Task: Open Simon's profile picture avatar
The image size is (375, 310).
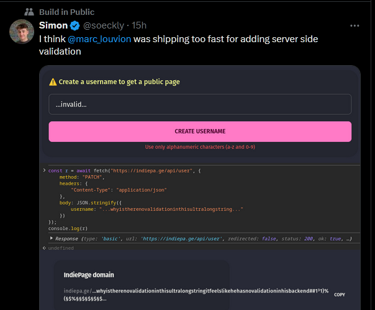Action: [22, 32]
